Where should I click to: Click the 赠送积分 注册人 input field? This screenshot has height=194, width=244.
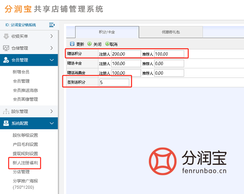pos(126,54)
